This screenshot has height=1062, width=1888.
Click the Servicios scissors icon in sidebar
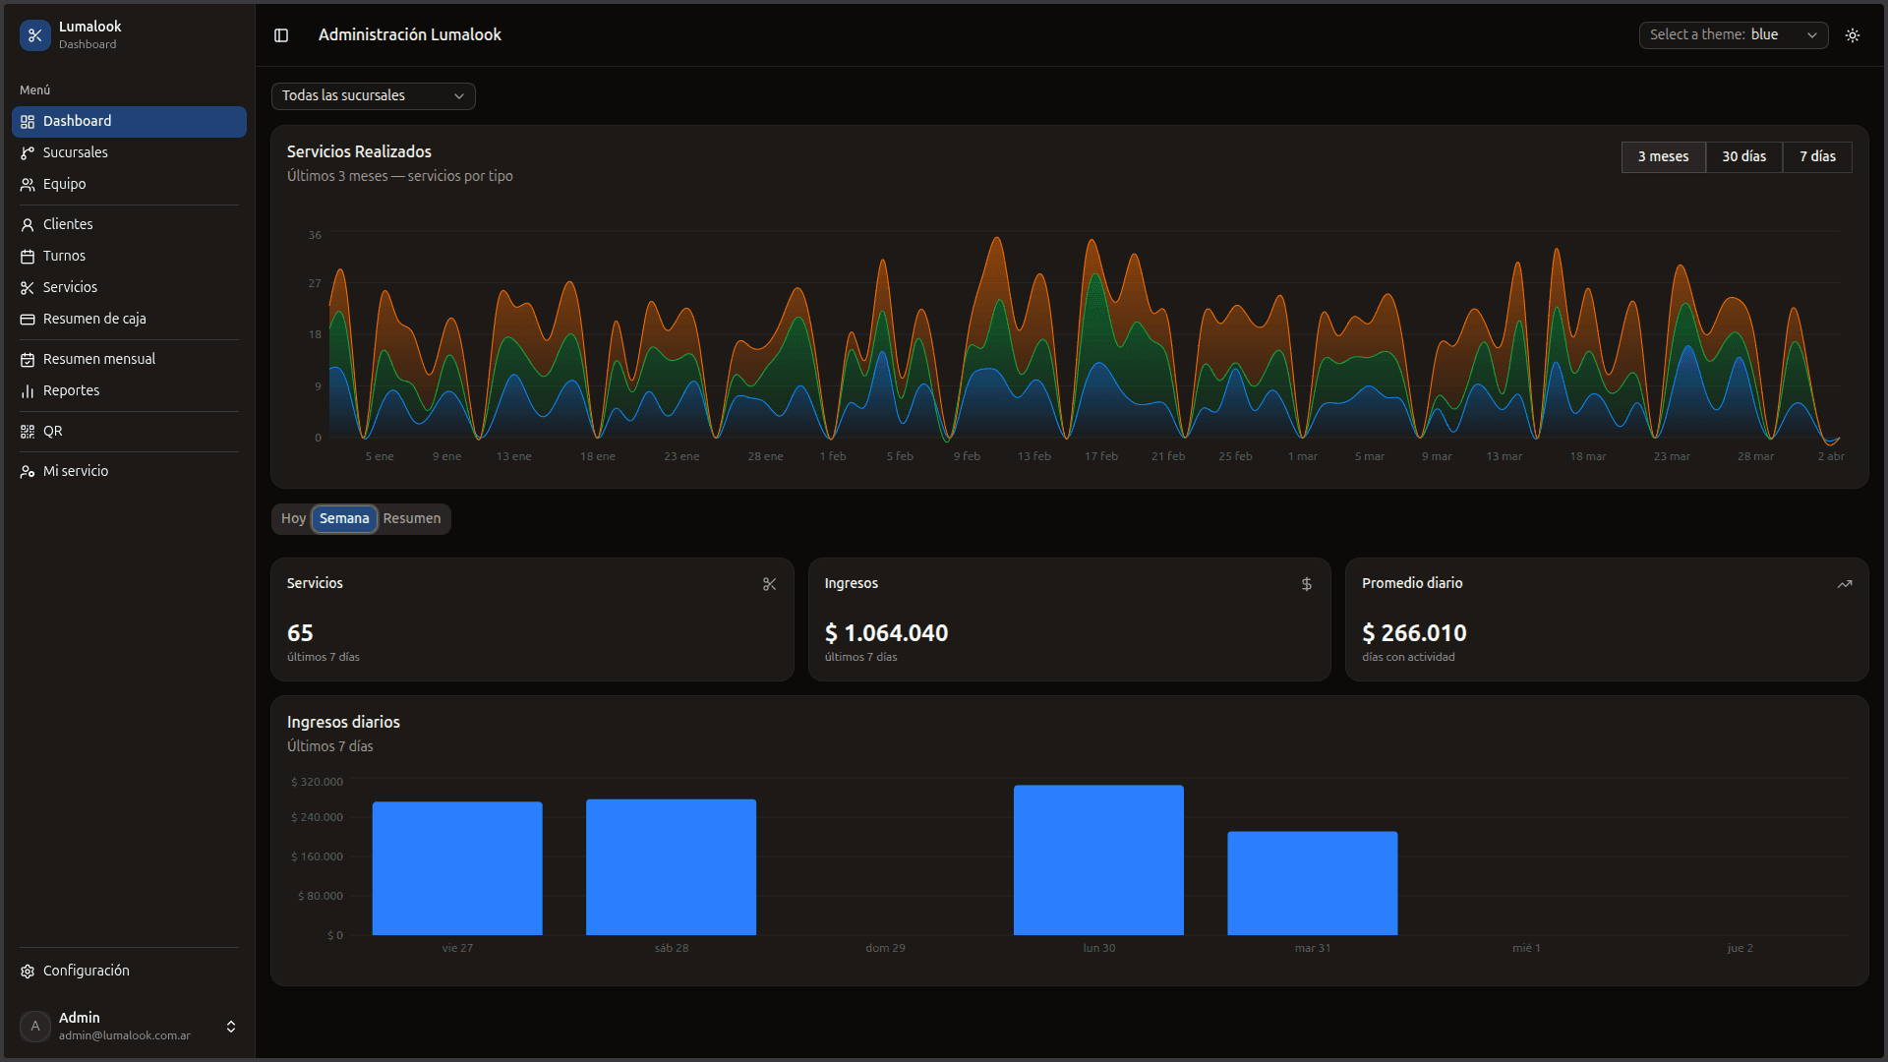(28, 288)
